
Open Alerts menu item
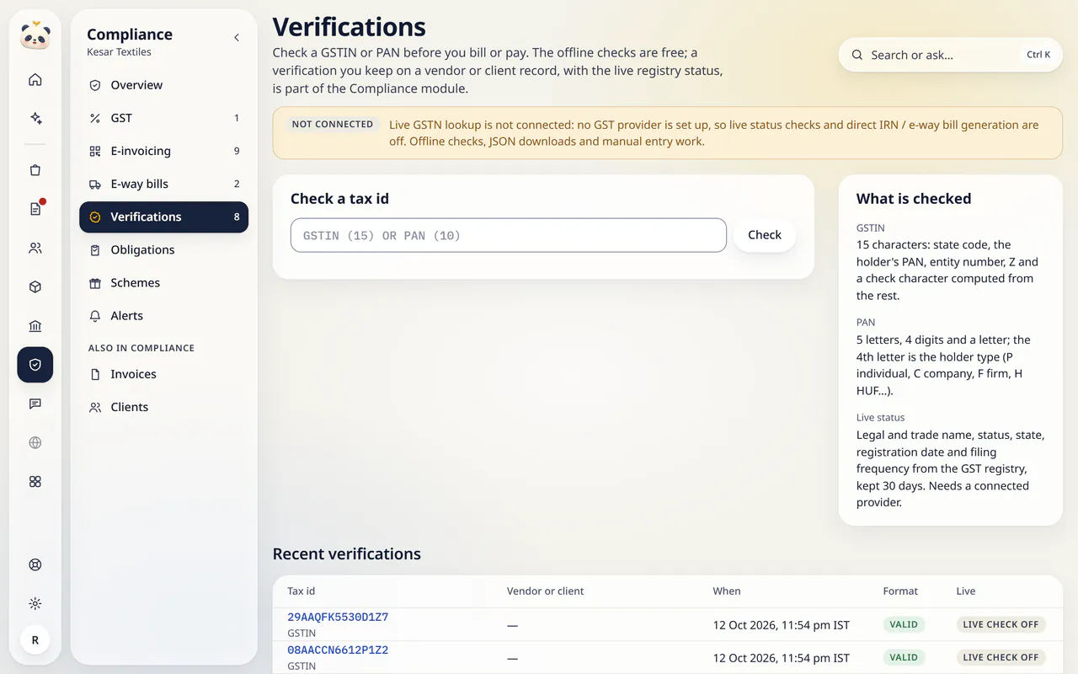click(x=164, y=315)
